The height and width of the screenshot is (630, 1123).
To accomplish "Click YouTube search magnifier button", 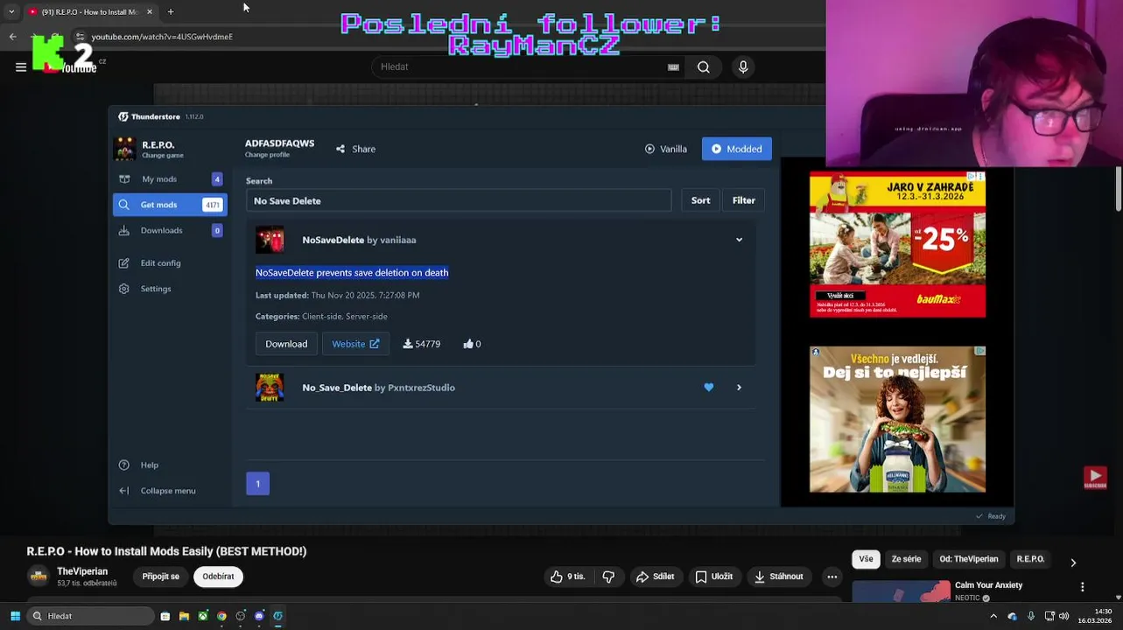I will click(x=703, y=66).
